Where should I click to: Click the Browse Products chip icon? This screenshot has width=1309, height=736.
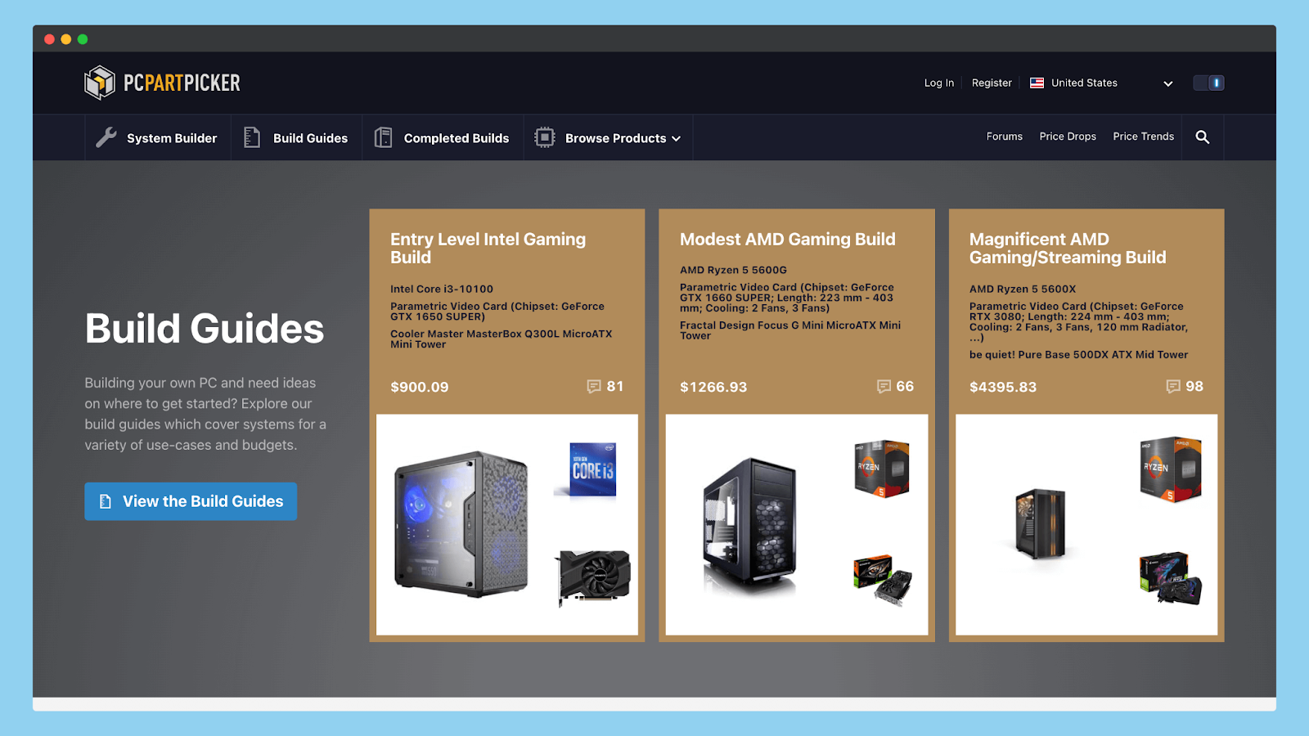pyautogui.click(x=545, y=137)
